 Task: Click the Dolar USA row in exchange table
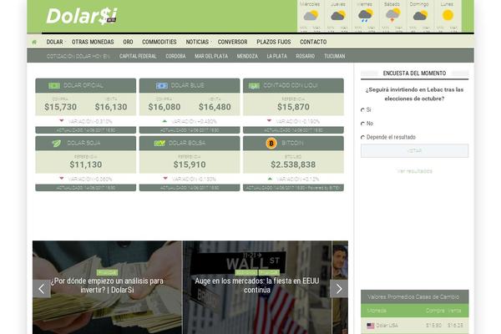tap(414, 326)
